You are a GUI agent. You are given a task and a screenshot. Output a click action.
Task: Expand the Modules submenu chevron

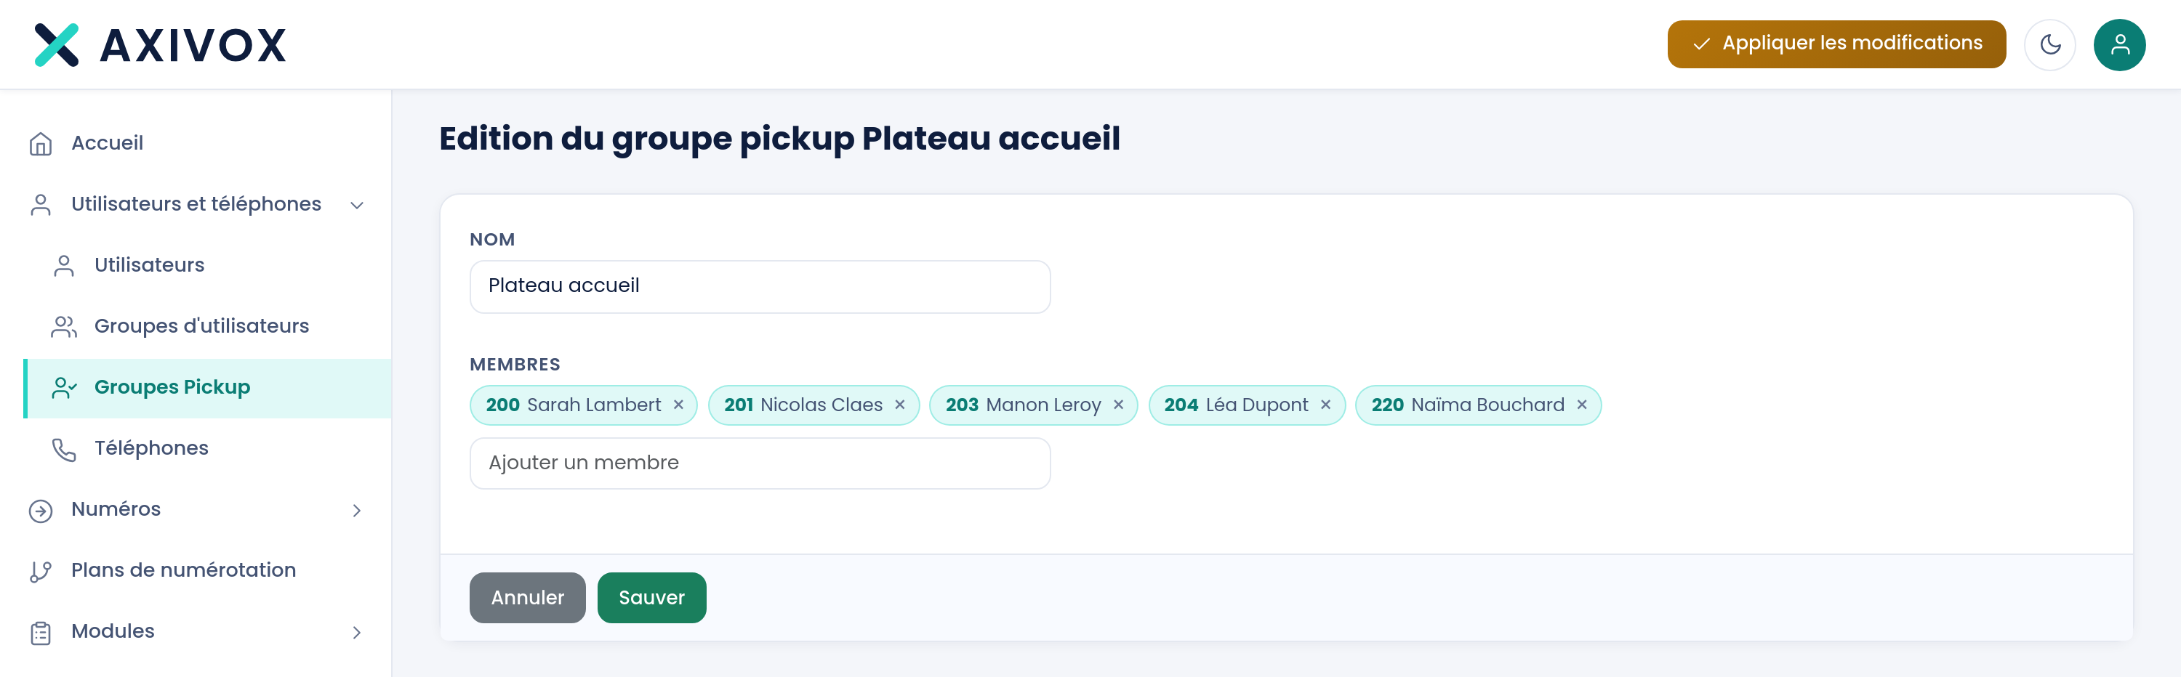coord(356,632)
